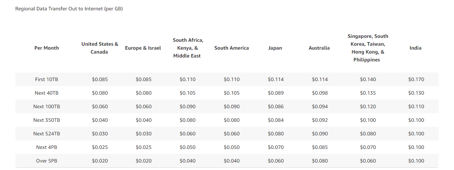Click the 'Europe & Israel' column header
454x170 pixels.
tap(143, 48)
